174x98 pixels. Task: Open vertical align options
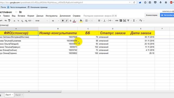pyautogui.click(x=104, y=21)
